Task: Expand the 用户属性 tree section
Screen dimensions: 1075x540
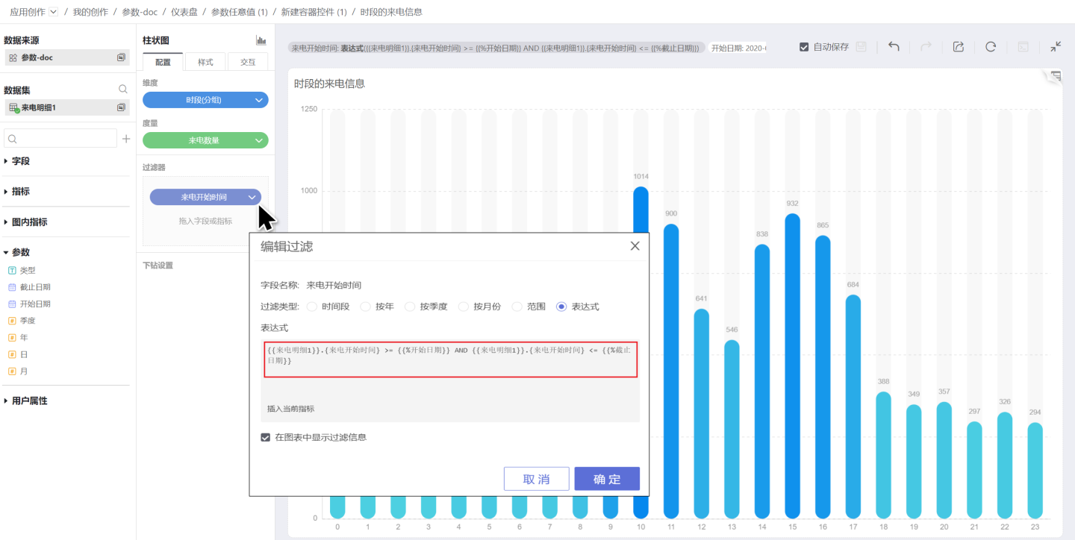Action: 7,401
